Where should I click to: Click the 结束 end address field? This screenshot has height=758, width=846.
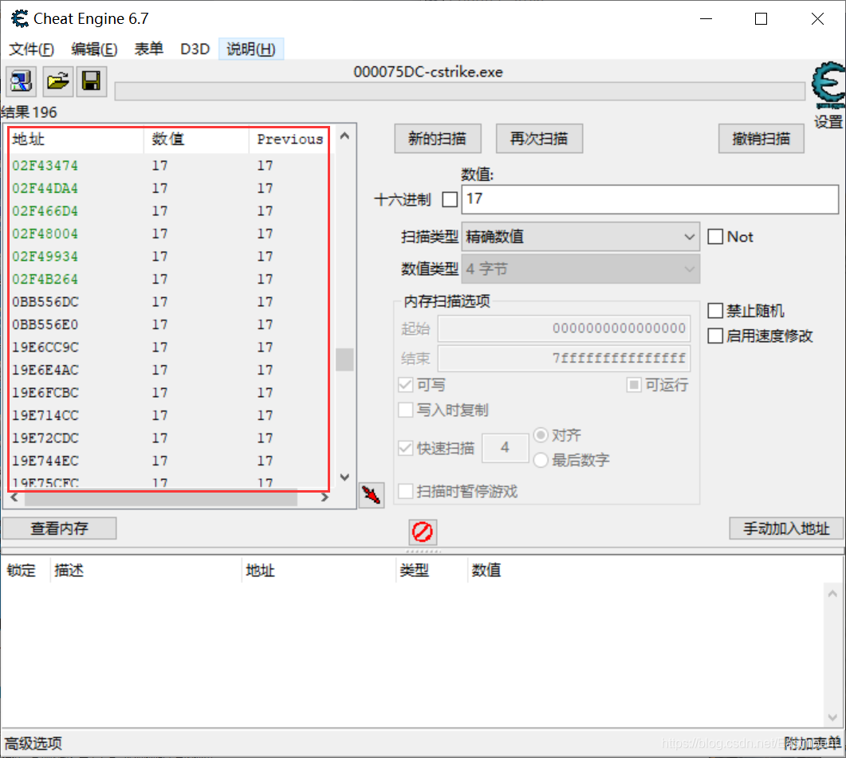tap(564, 358)
